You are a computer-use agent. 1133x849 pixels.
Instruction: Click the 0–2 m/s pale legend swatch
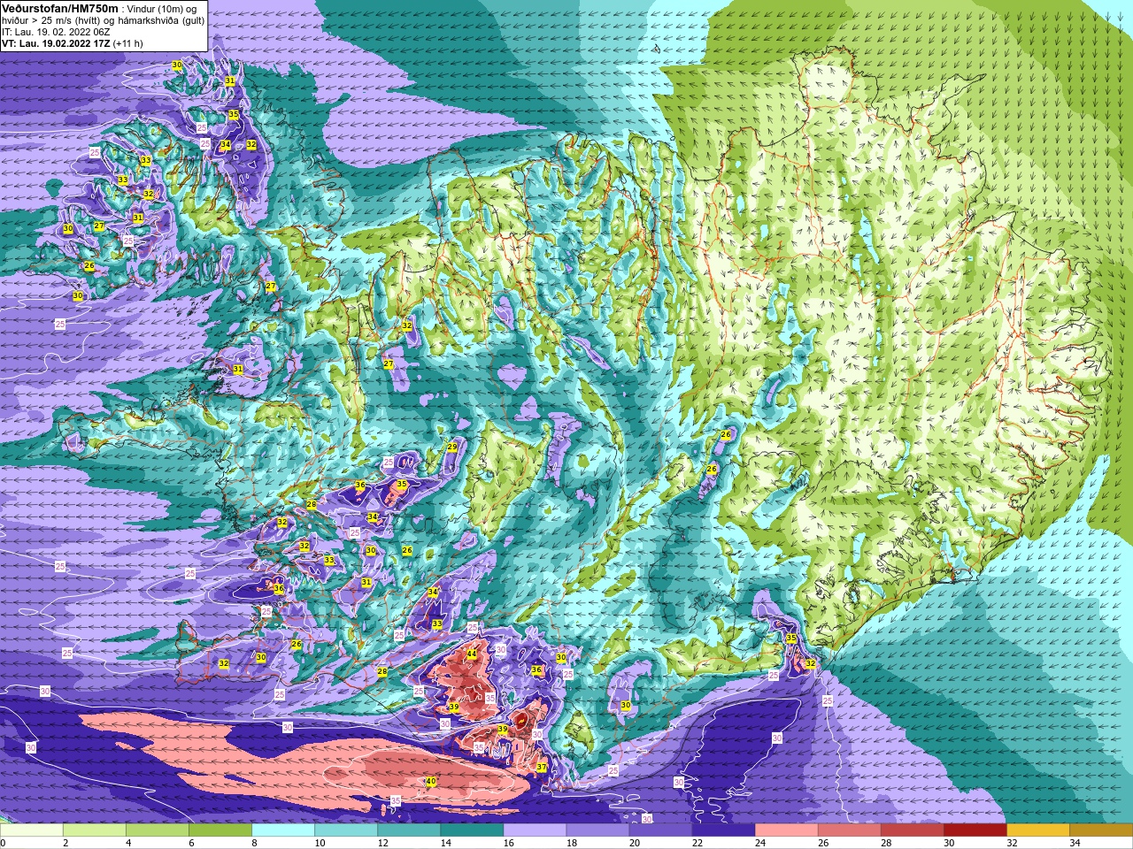32,830
